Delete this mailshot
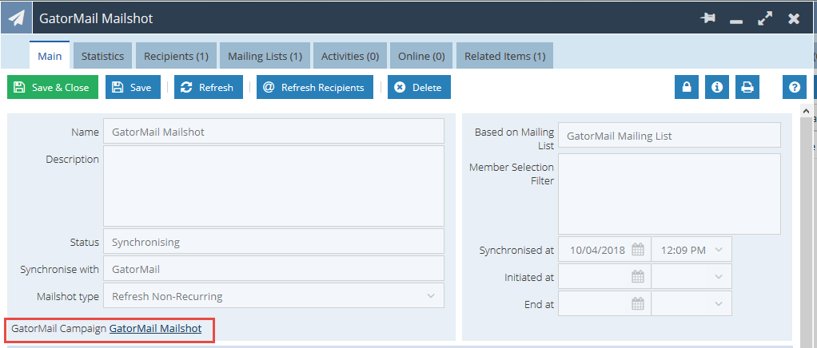 tap(419, 87)
